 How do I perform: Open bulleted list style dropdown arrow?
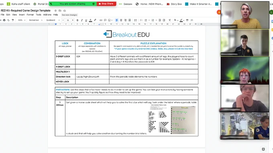[x=149, y=20]
